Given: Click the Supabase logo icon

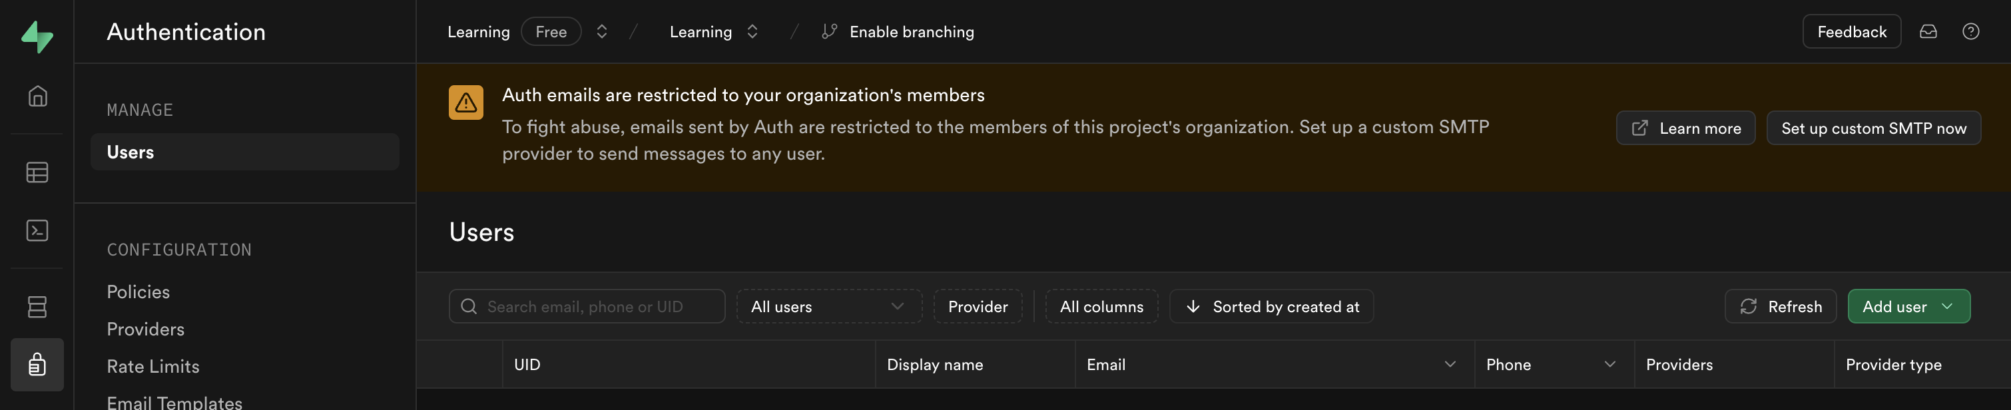Looking at the screenshot, I should [x=37, y=37].
